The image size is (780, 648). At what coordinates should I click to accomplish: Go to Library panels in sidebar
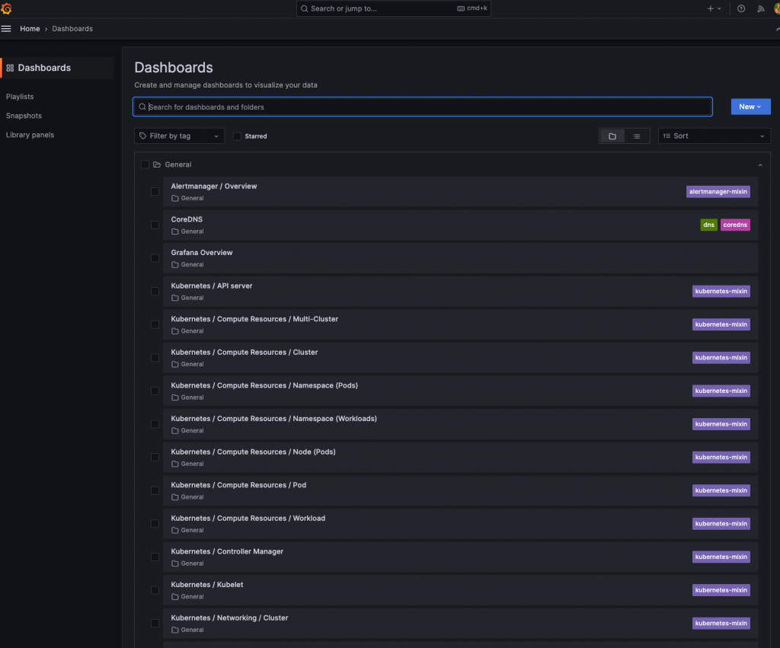point(30,135)
